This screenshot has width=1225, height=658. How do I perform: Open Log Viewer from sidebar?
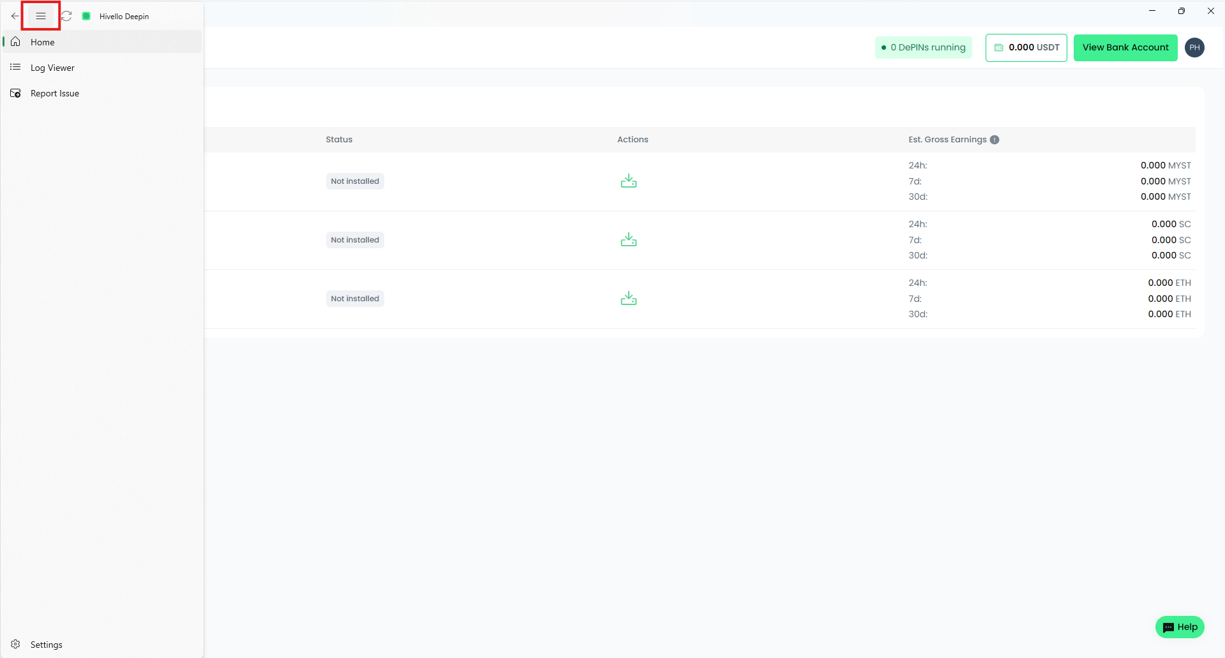52,68
